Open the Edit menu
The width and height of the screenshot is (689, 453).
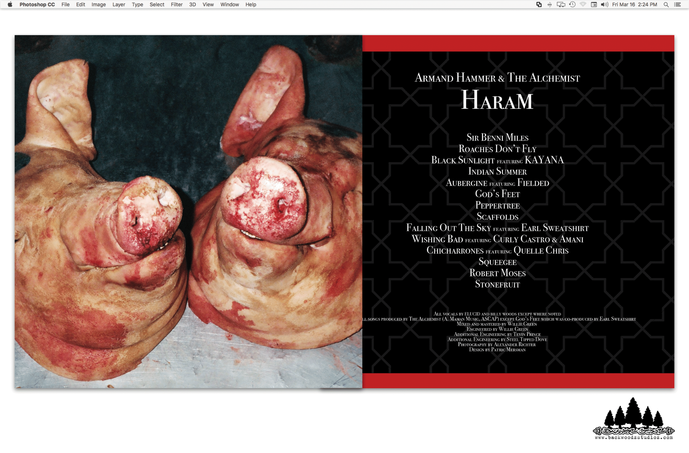(x=80, y=4)
